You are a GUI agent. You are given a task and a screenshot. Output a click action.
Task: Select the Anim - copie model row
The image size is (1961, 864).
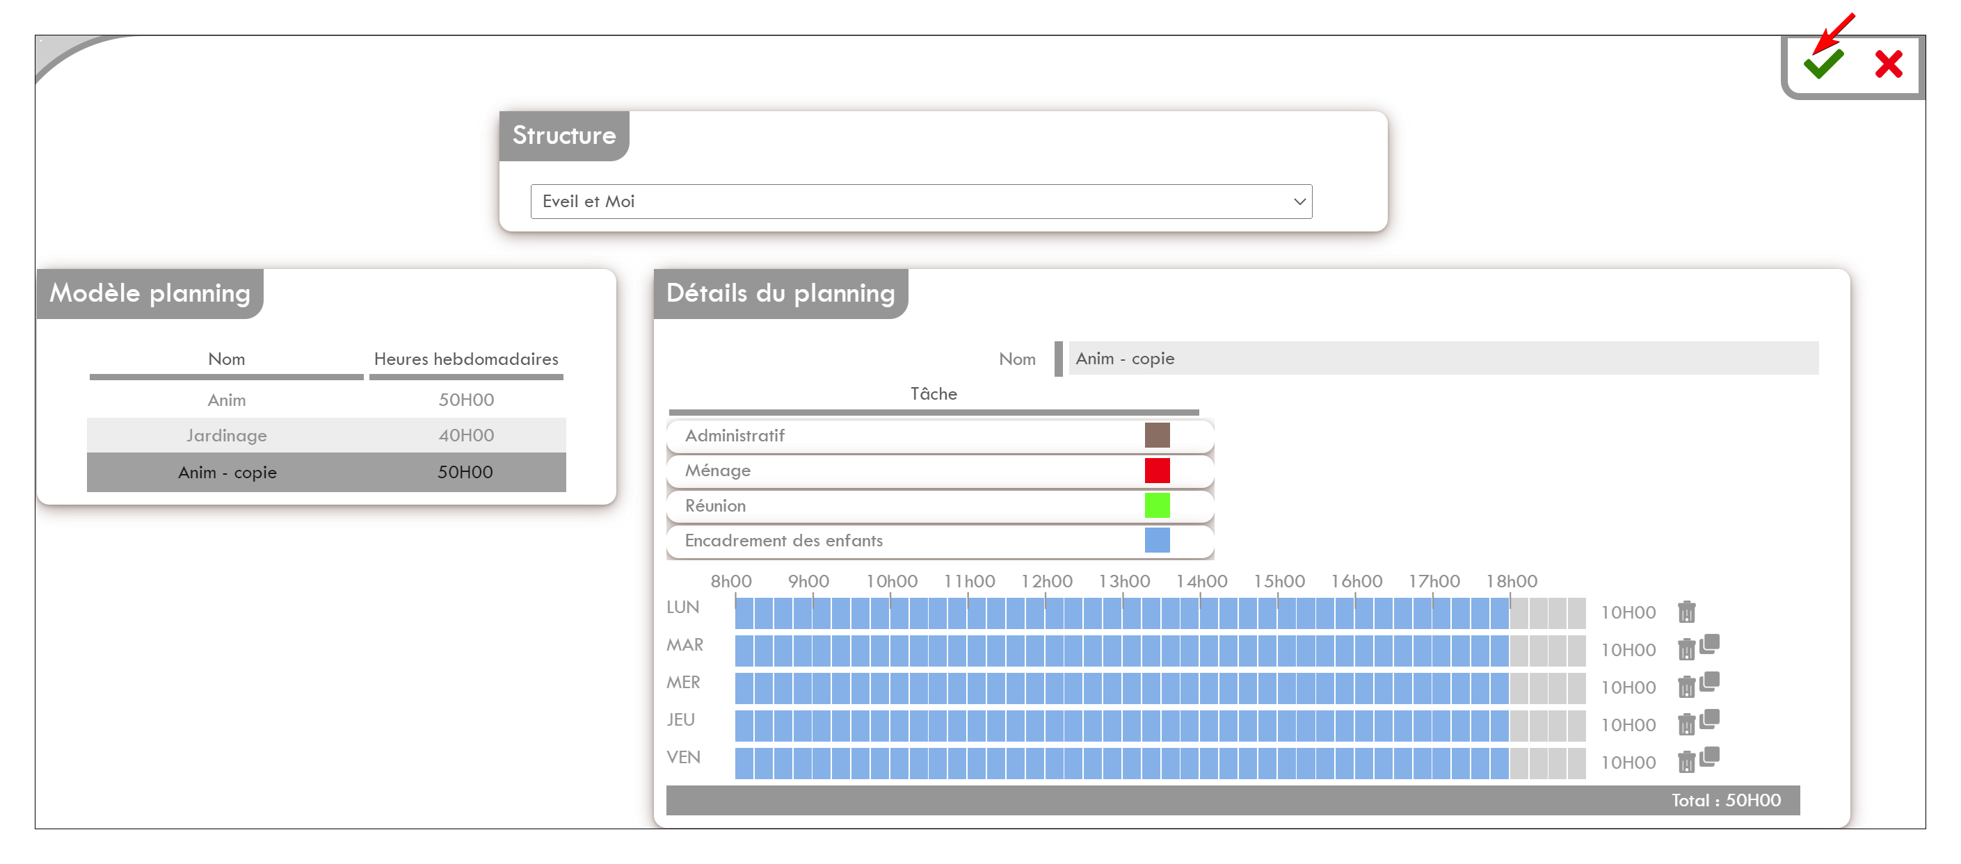click(326, 472)
